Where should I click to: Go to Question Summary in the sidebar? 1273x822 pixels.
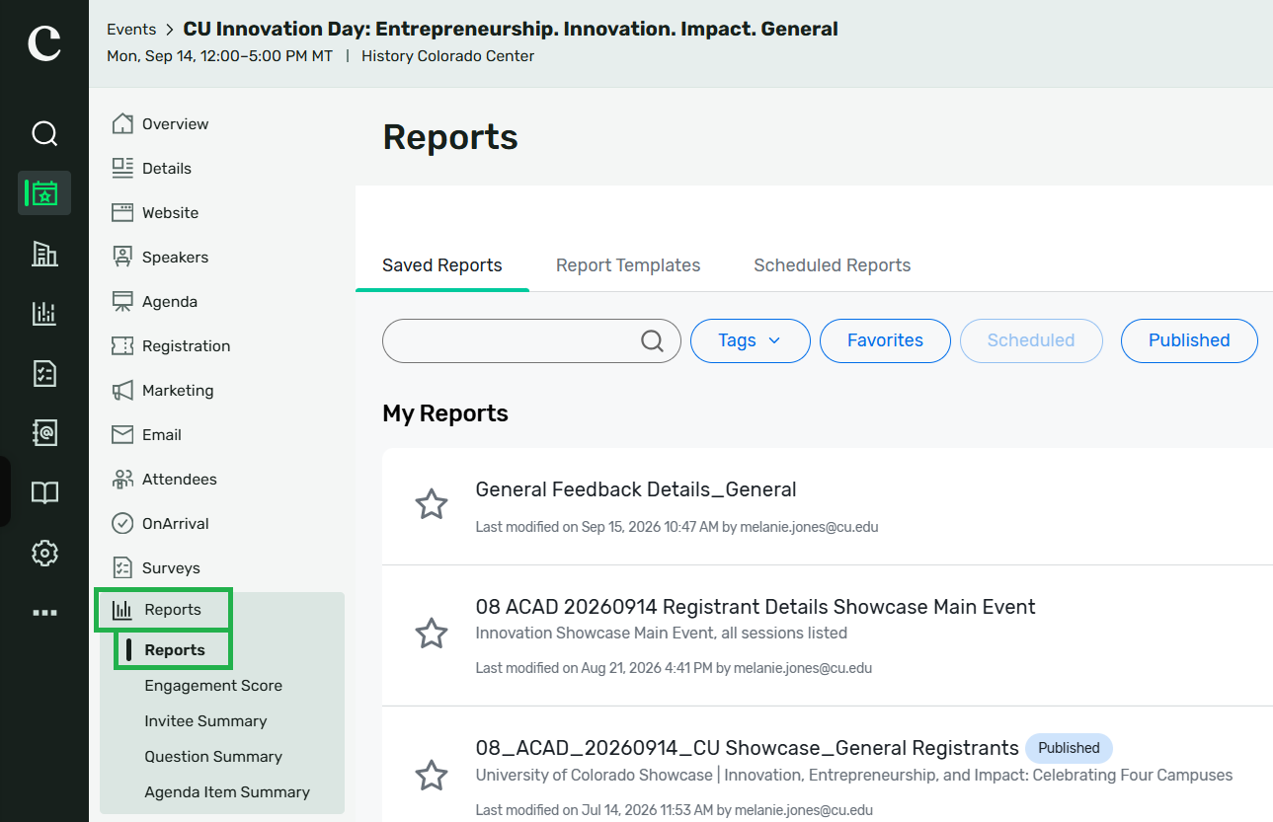[213, 756]
